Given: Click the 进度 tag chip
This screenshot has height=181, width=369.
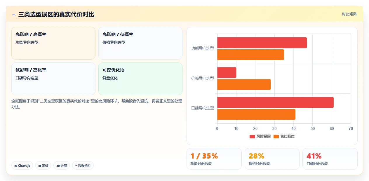Looking at the screenshot, I should pyautogui.click(x=62, y=166).
